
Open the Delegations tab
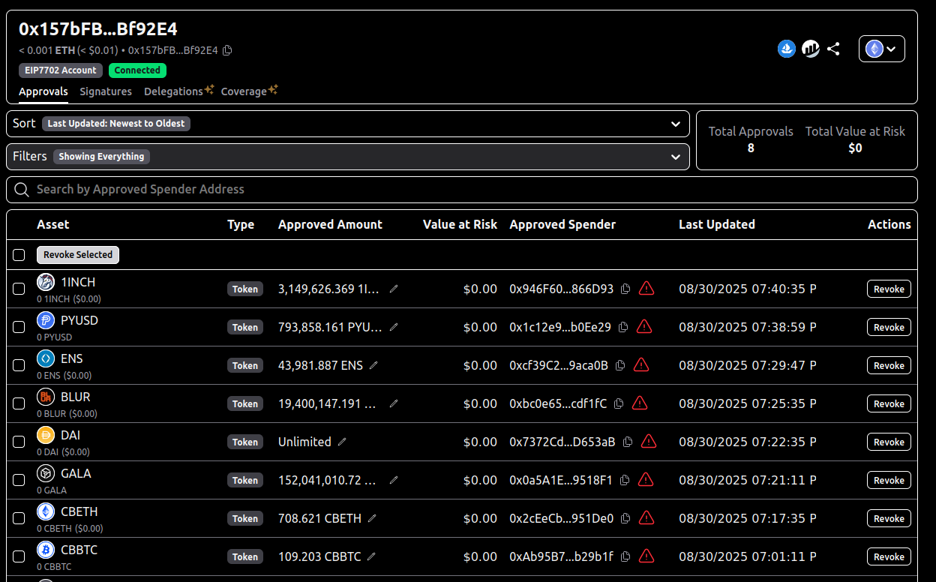click(x=173, y=91)
